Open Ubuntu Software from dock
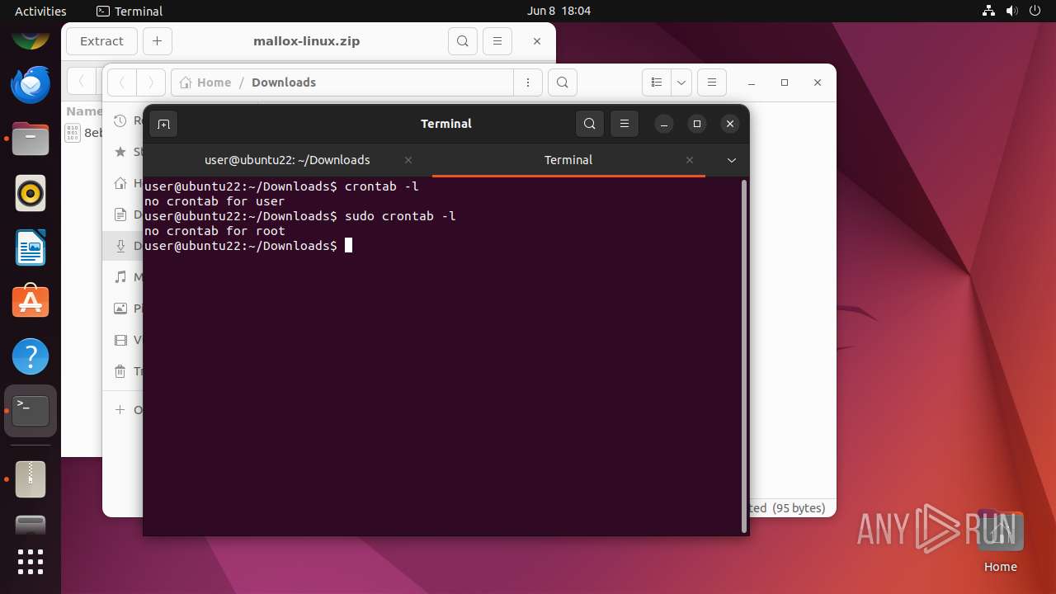Image resolution: width=1056 pixels, height=594 pixels. pyautogui.click(x=31, y=302)
